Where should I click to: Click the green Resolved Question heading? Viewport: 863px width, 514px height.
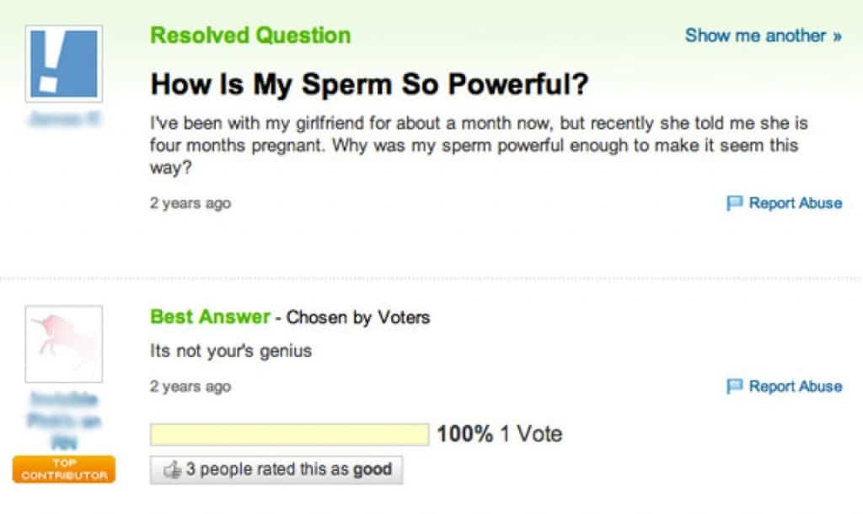(250, 35)
